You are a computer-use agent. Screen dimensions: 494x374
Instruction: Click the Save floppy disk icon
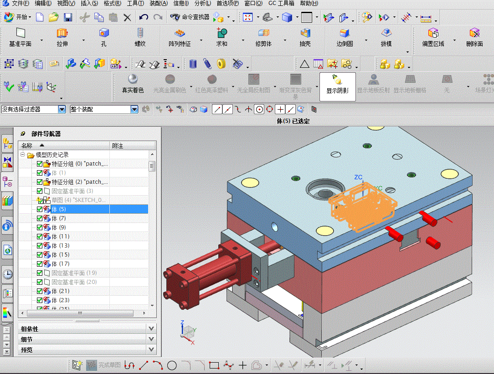click(68, 17)
